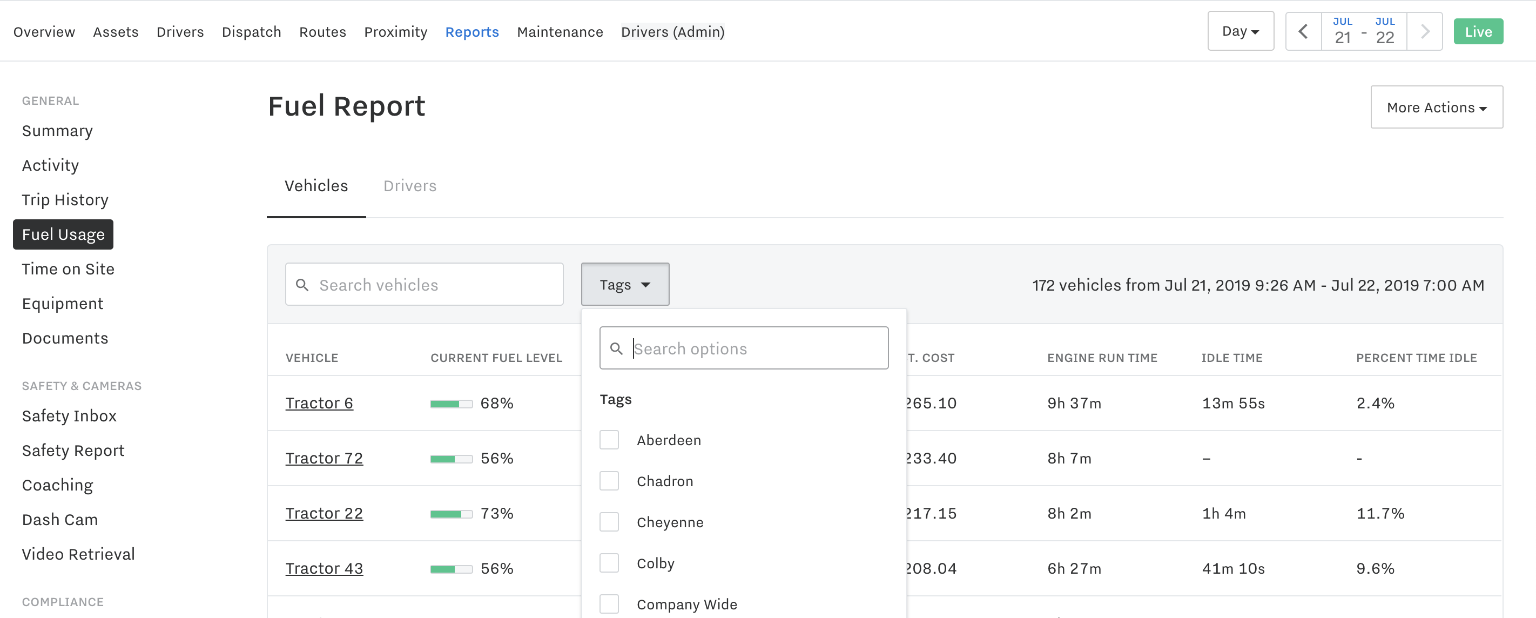Click the Jul 21 - 22 date range

tap(1363, 31)
